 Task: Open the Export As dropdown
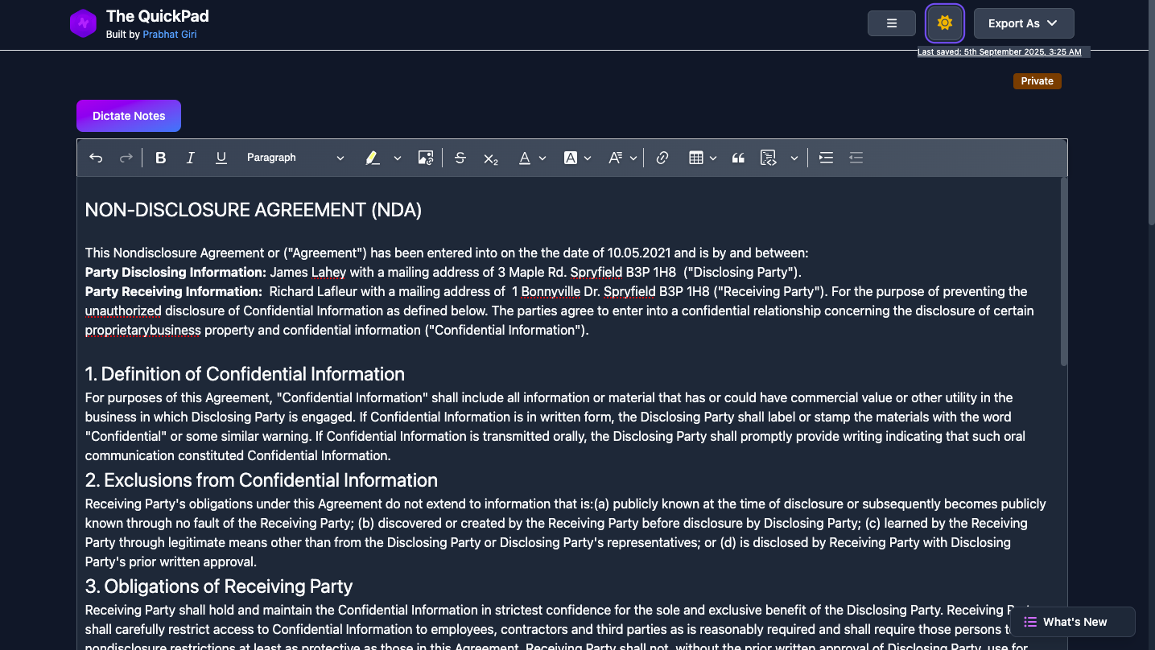click(x=1024, y=23)
